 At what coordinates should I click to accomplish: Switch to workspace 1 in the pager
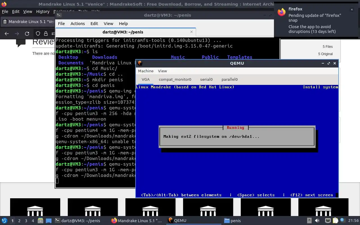[x=12, y=221]
